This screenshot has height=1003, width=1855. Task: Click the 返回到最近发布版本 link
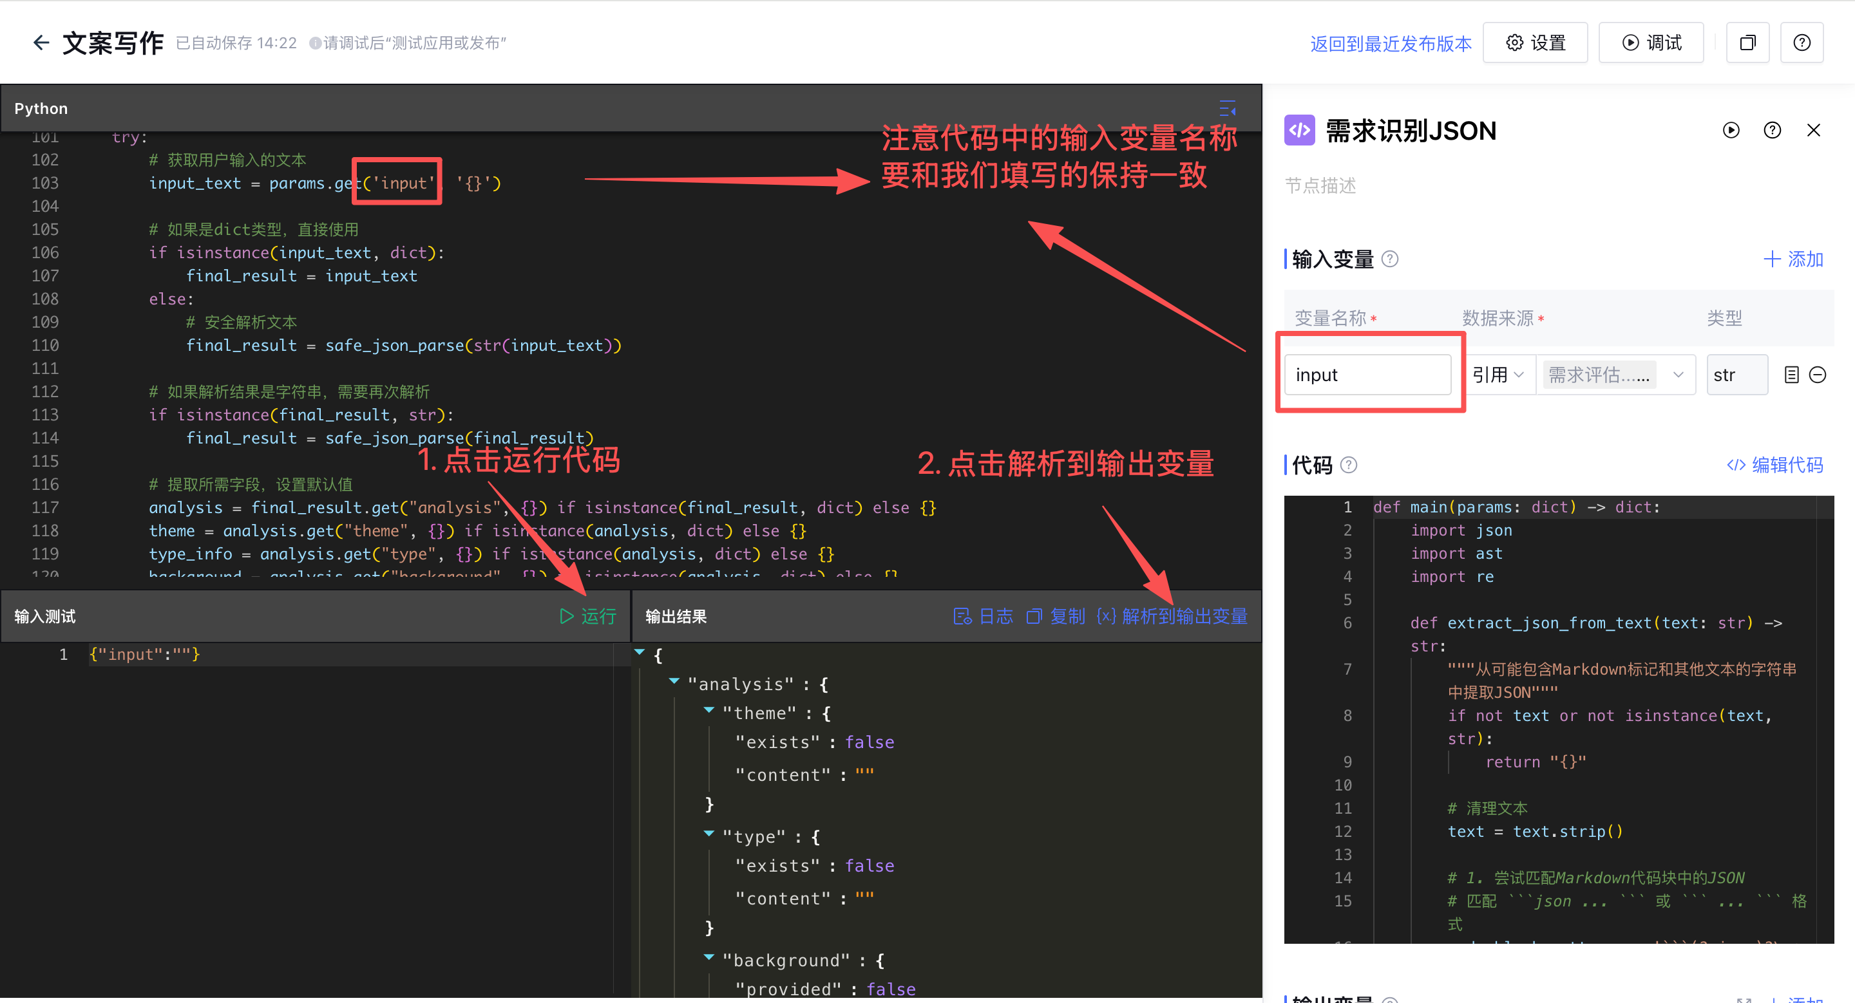(1390, 43)
